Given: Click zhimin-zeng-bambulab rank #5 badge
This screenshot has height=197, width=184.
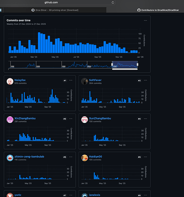Looking at the screenshot, I should click(65, 157).
